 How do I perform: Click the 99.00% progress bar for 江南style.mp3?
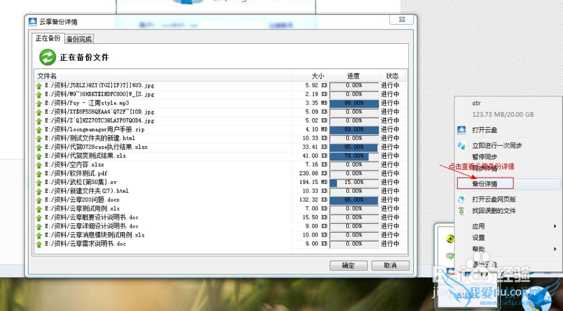(x=354, y=103)
